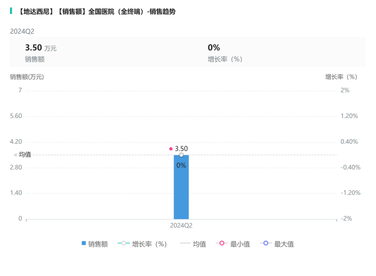The width and height of the screenshot is (376, 276).
Task: Click the 0% data label on the bar
Action: point(181,165)
